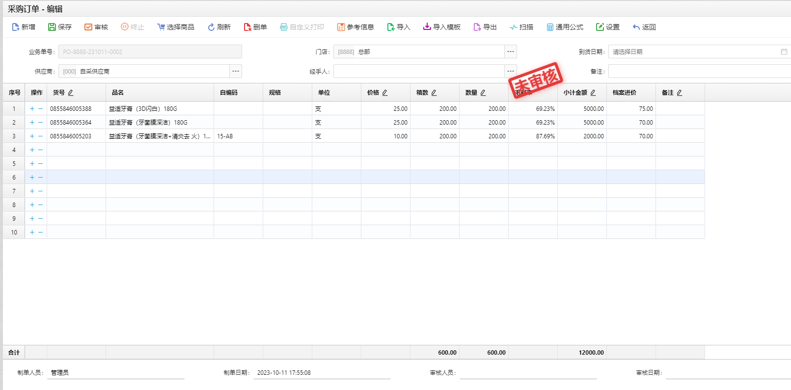This screenshot has width=791, height=390.
Task: Start 扫描 barcode scanning
Action: pos(521,27)
